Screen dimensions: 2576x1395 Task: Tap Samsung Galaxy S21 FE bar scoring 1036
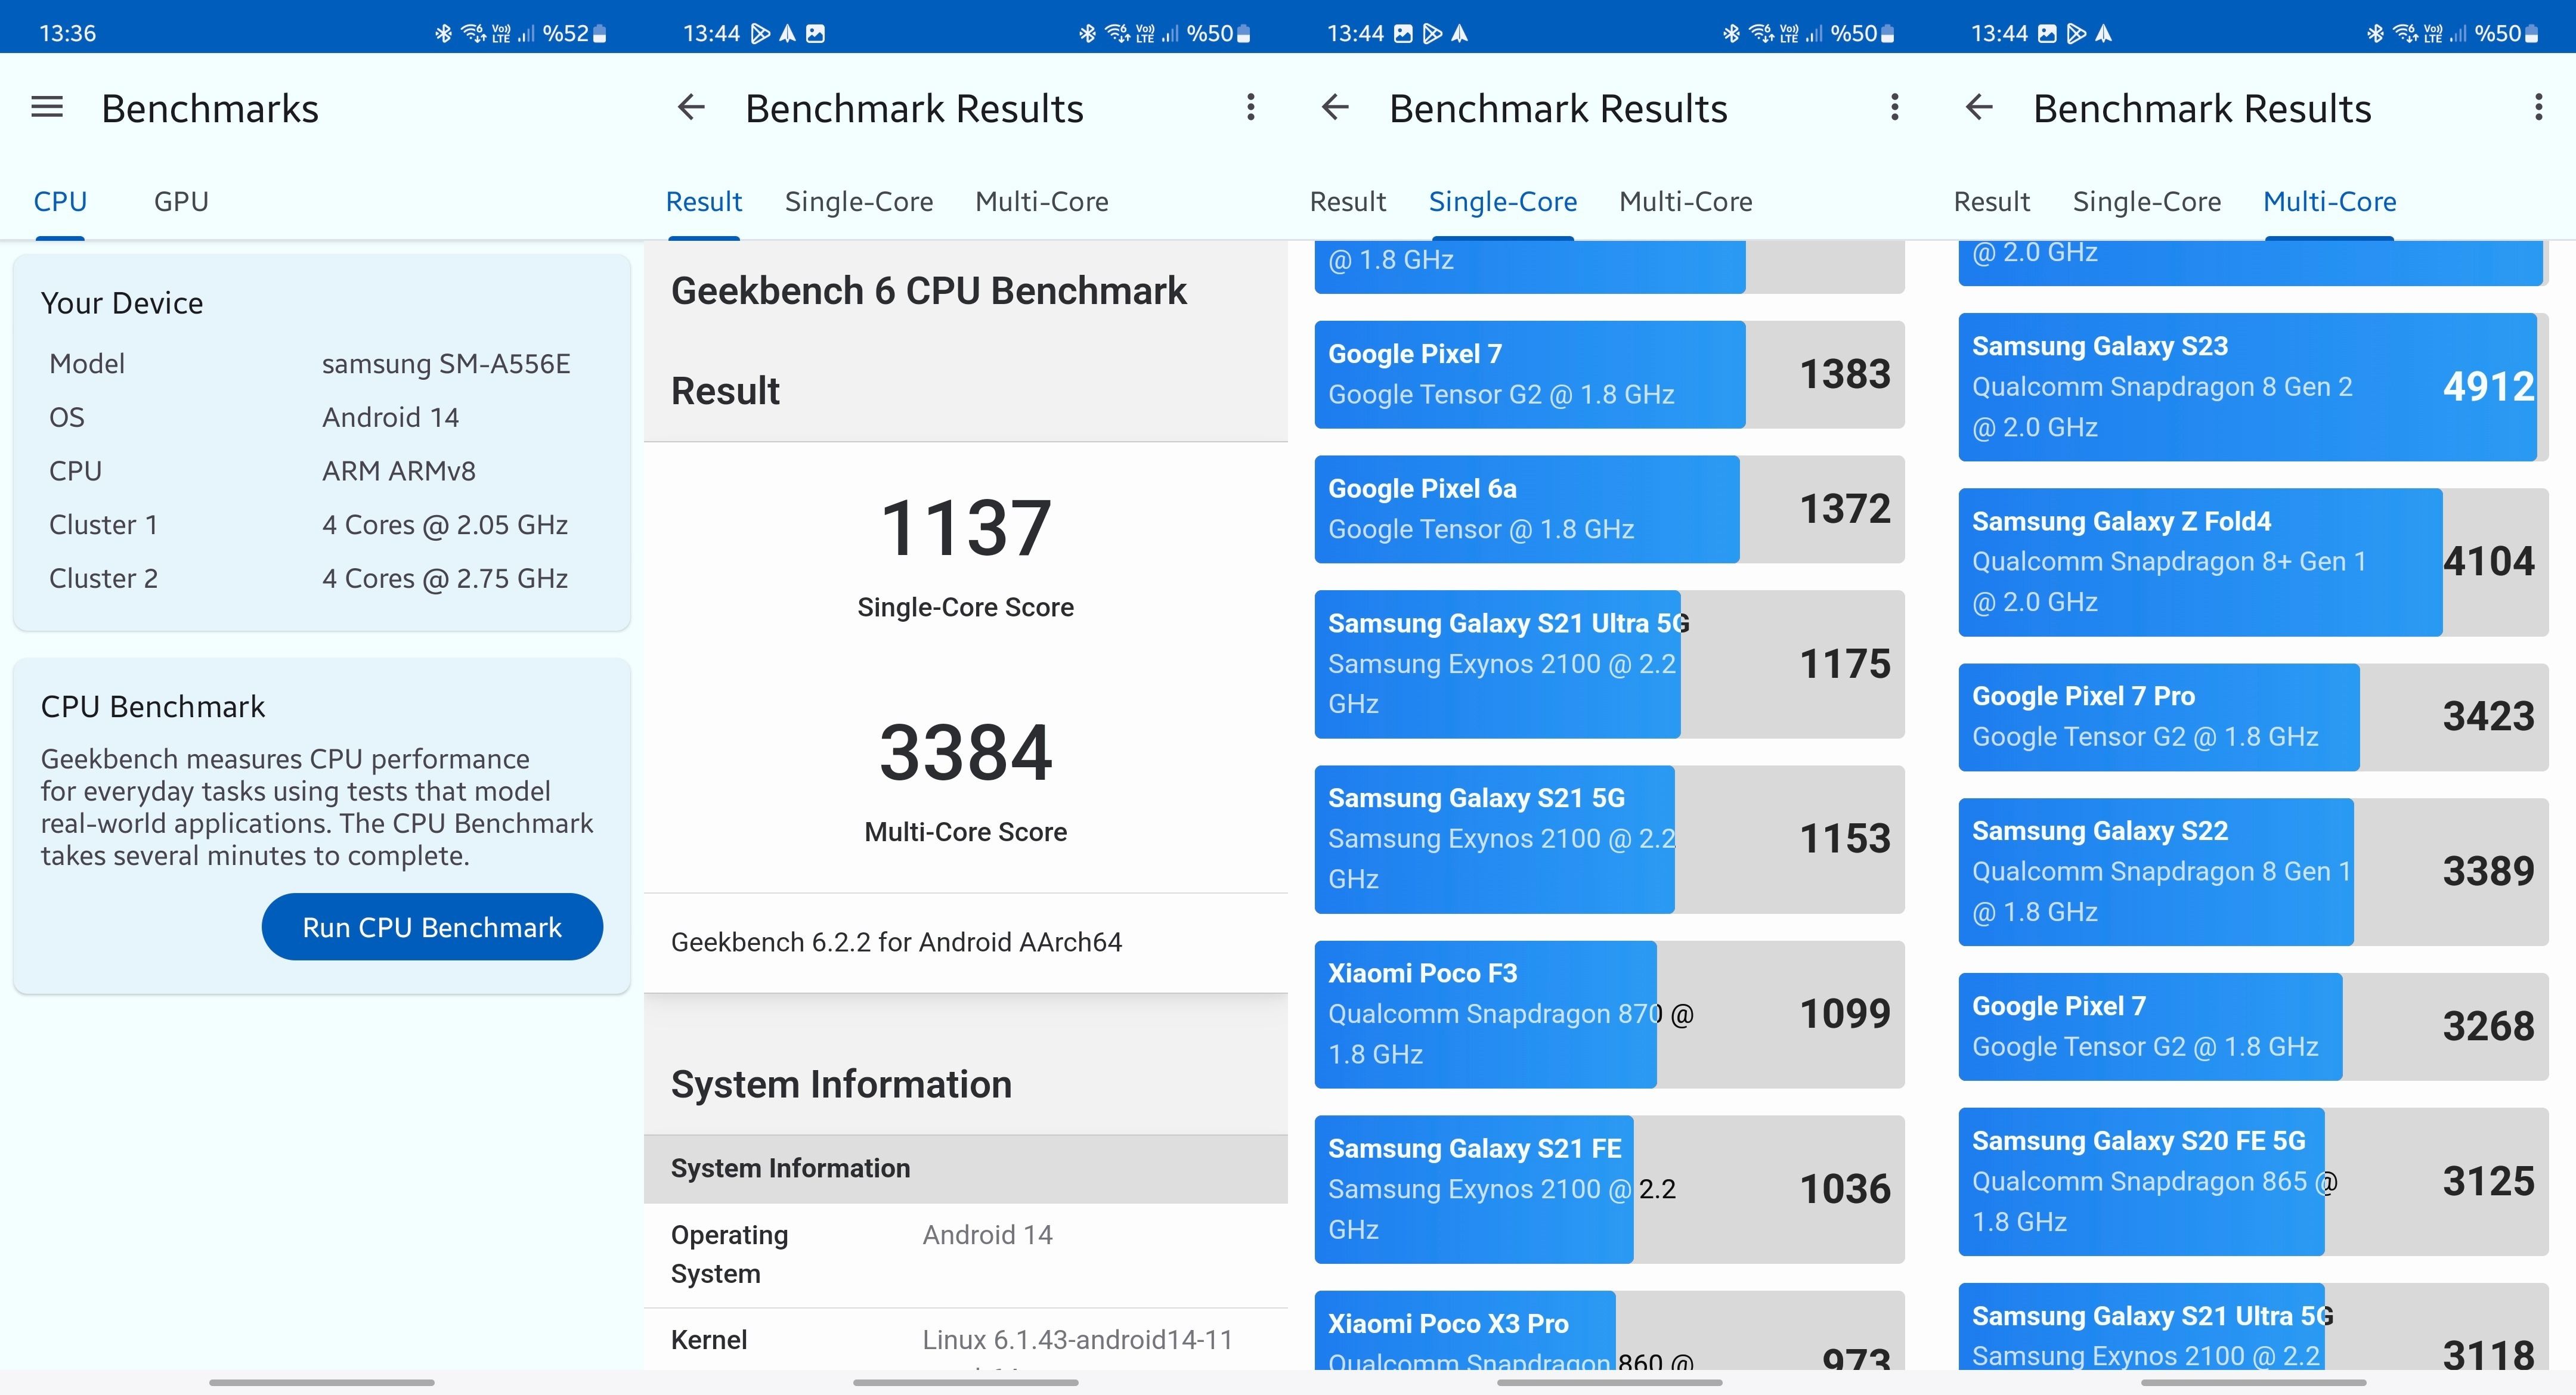(x=1609, y=1189)
